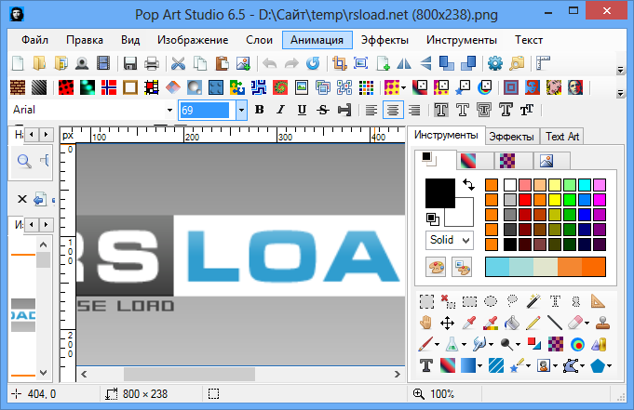Expand the brush tool options arrow
The width and height of the screenshot is (634, 410).
(437, 345)
